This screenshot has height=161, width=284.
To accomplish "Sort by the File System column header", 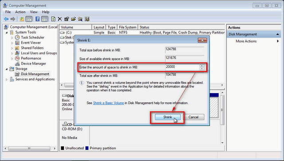I will 127,27.
